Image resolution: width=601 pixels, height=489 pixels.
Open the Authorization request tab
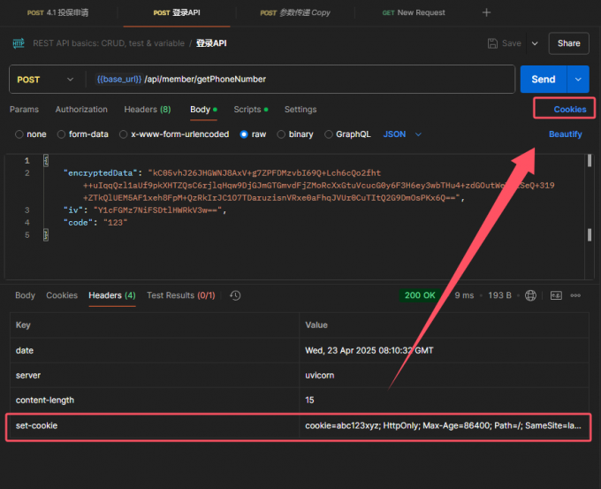(x=81, y=110)
